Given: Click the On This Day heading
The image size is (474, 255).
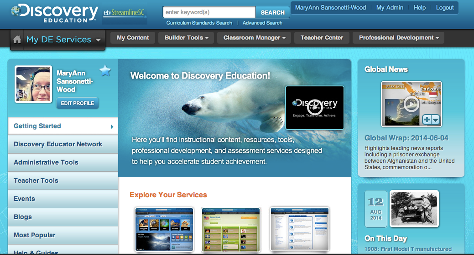Looking at the screenshot, I should [x=386, y=239].
